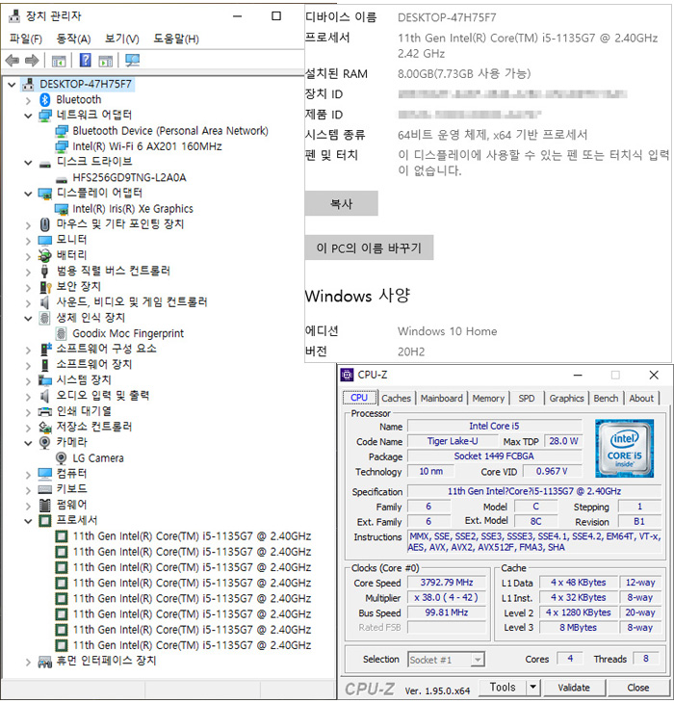Click the CPU-Z title bar app icon
The image size is (674, 703).
(x=347, y=375)
